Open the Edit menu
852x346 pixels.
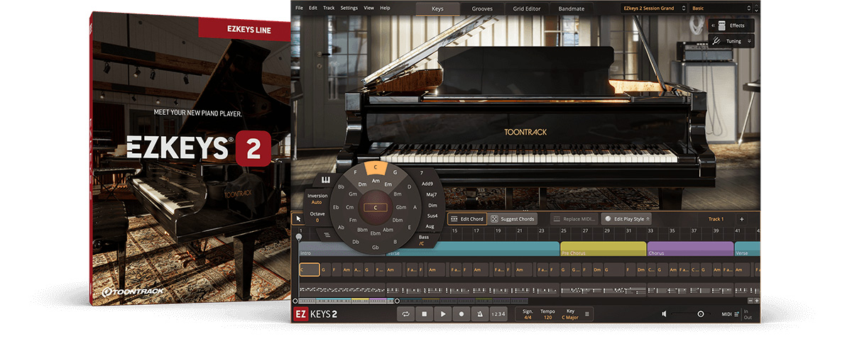313,8
